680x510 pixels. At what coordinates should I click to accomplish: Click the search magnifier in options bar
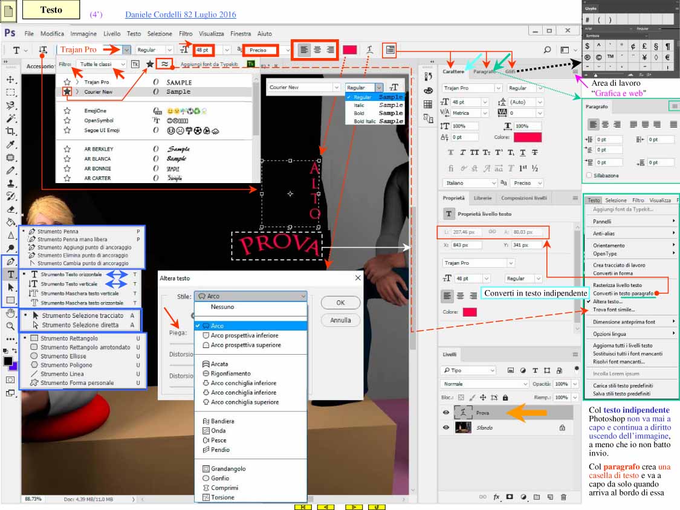(x=548, y=50)
